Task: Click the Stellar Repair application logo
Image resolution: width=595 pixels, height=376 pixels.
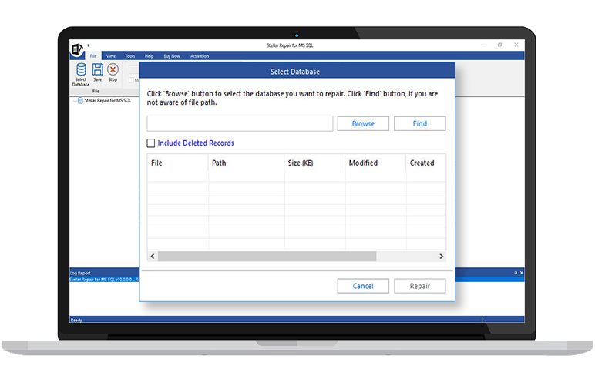Action: [x=77, y=49]
